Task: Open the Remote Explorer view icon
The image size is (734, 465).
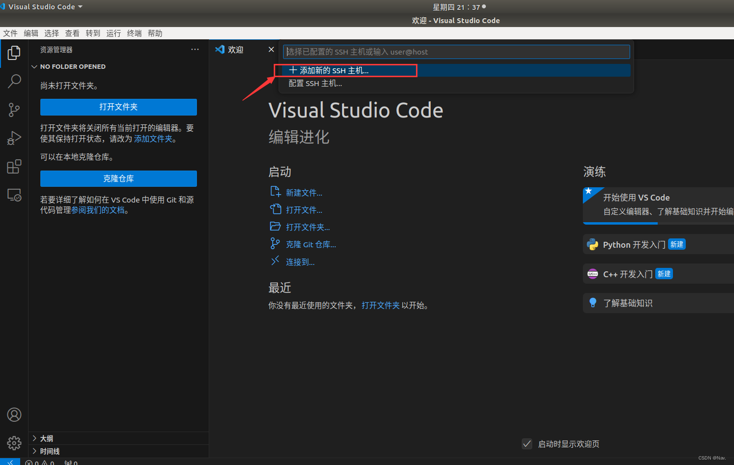Action: (14, 195)
